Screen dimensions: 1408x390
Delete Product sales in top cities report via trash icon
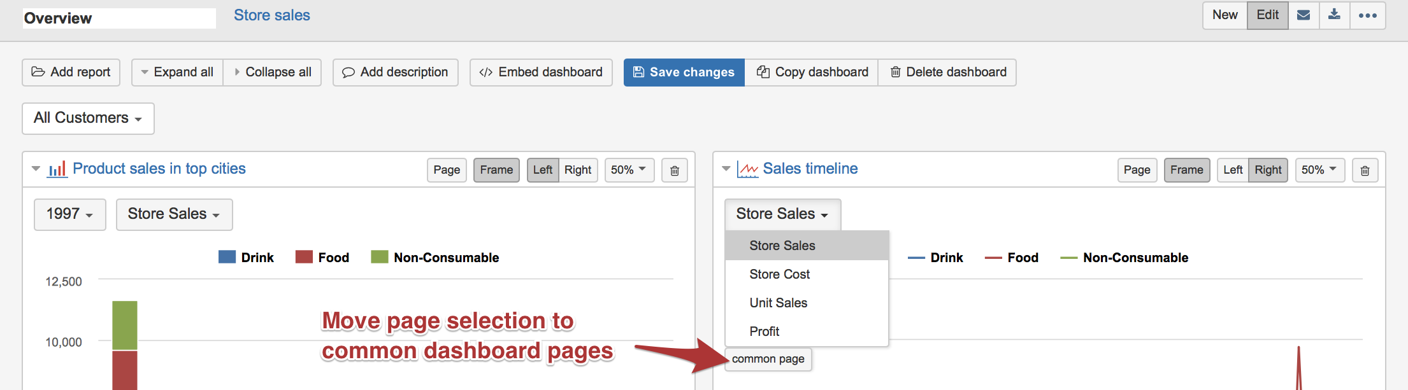click(675, 171)
